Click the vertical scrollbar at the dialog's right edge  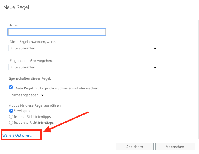coord(198,79)
